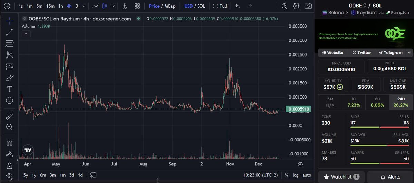Select the trend line drawing tool
The width and height of the screenshot is (414, 183).
coord(10,32)
